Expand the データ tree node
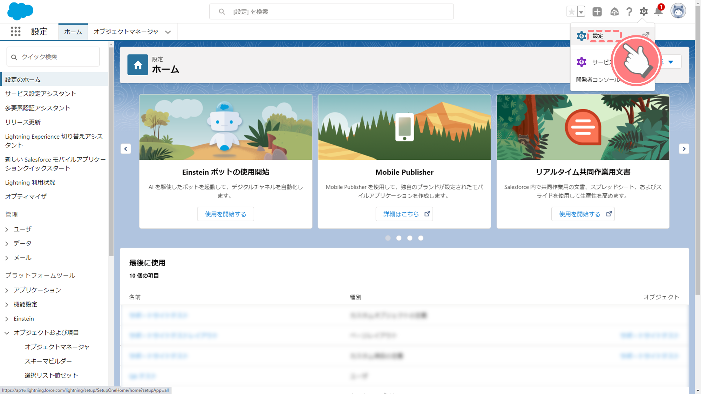The height and width of the screenshot is (394, 701). [7, 243]
